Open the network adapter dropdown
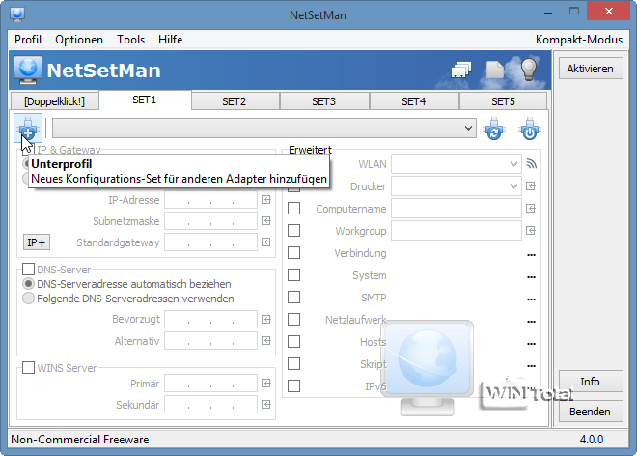Viewport: 637px width, 456px height. pos(264,128)
